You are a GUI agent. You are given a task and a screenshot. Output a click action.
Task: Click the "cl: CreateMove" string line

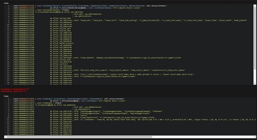point(133,120)
